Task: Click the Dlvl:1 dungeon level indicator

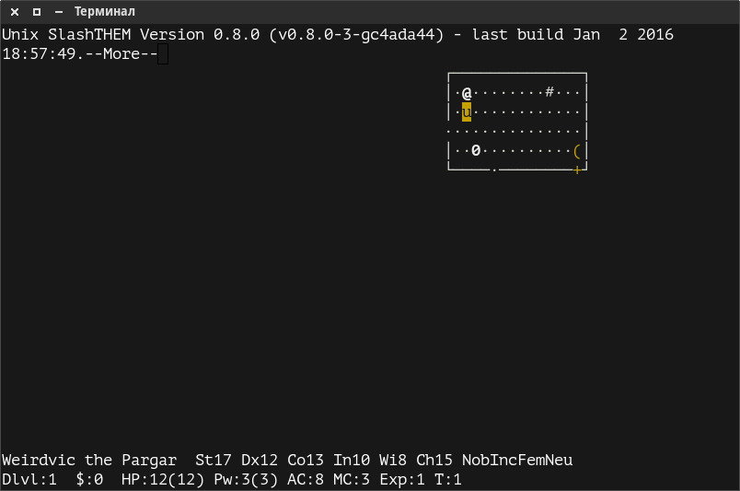Action: click(x=29, y=480)
